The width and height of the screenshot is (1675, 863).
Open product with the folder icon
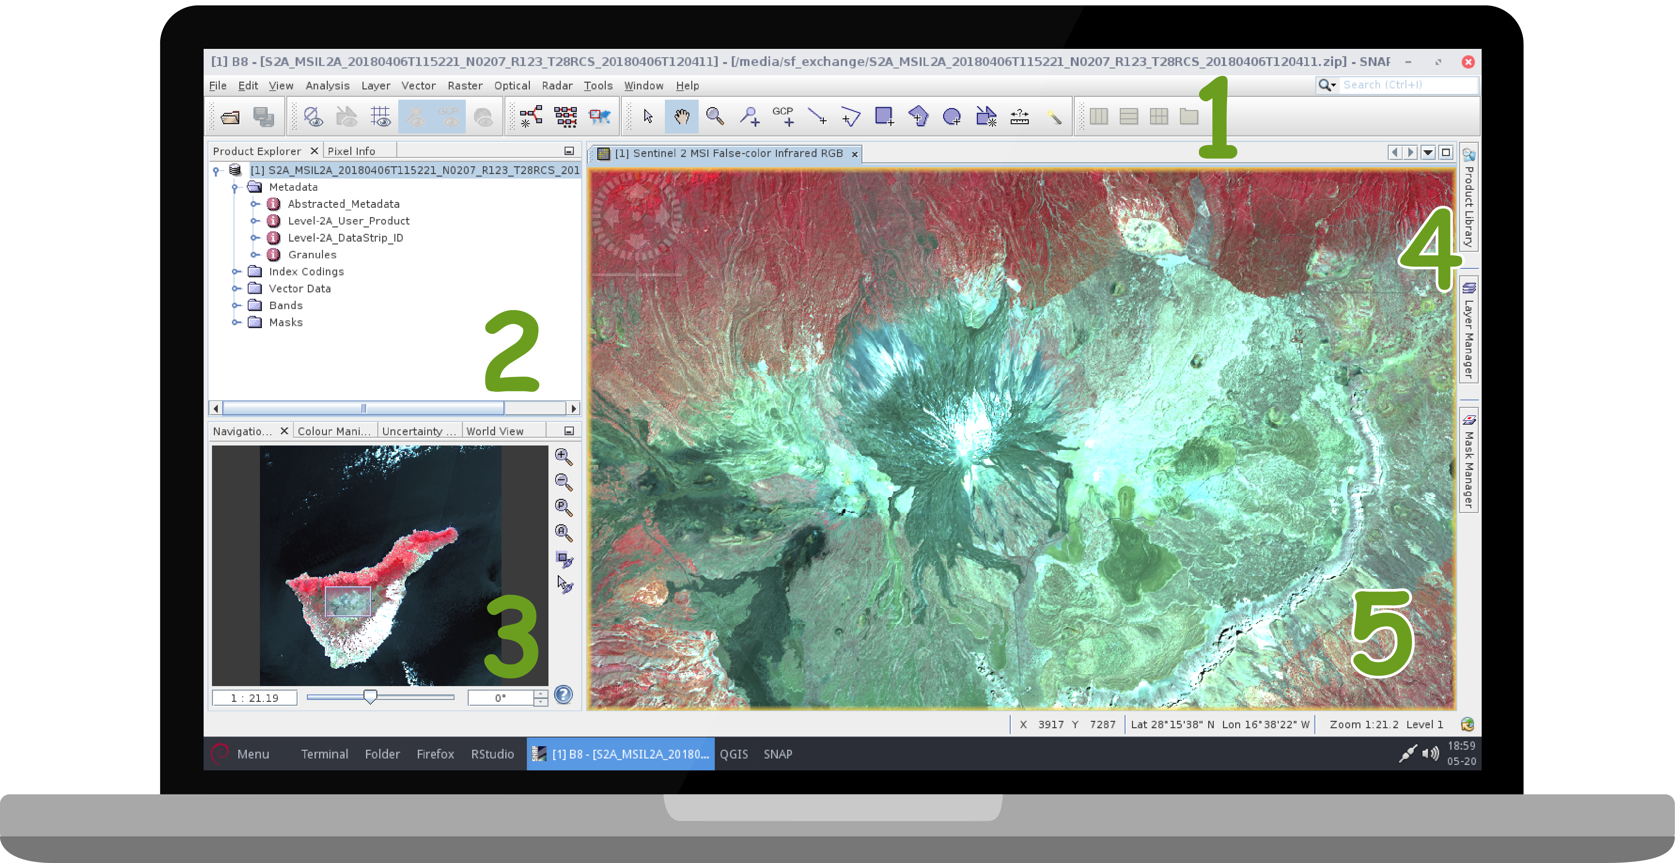tap(230, 117)
